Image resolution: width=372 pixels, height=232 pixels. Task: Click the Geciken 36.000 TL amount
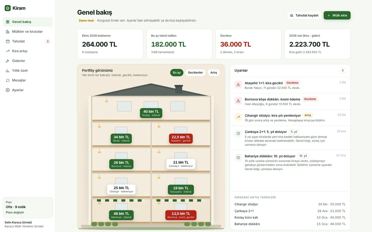(236, 44)
